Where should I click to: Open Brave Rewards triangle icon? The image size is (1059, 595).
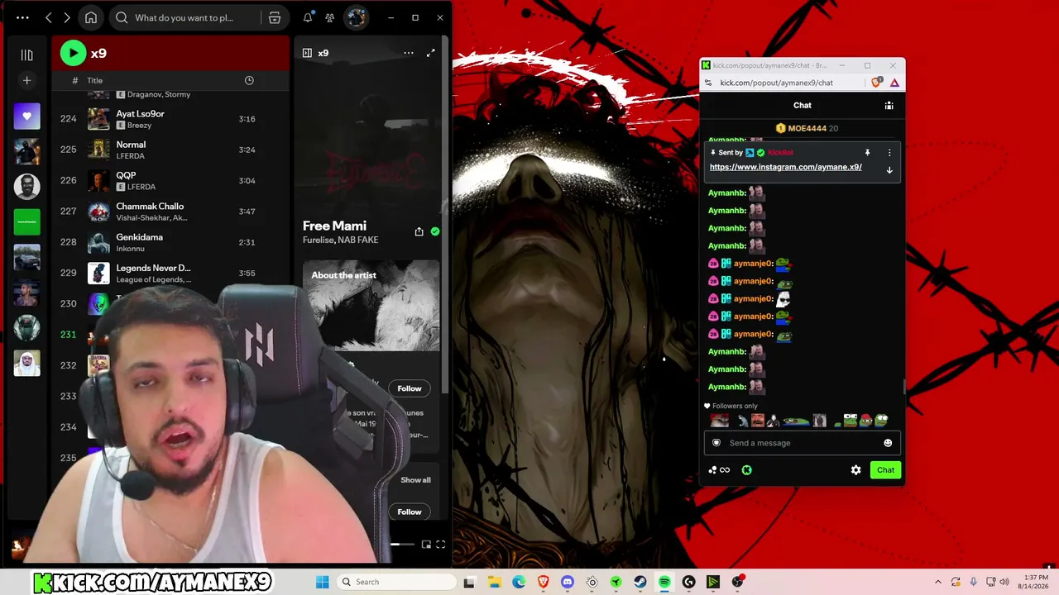click(x=894, y=83)
